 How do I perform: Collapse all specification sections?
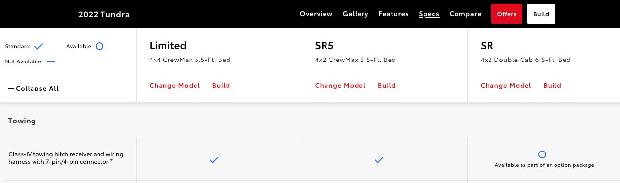(x=33, y=88)
